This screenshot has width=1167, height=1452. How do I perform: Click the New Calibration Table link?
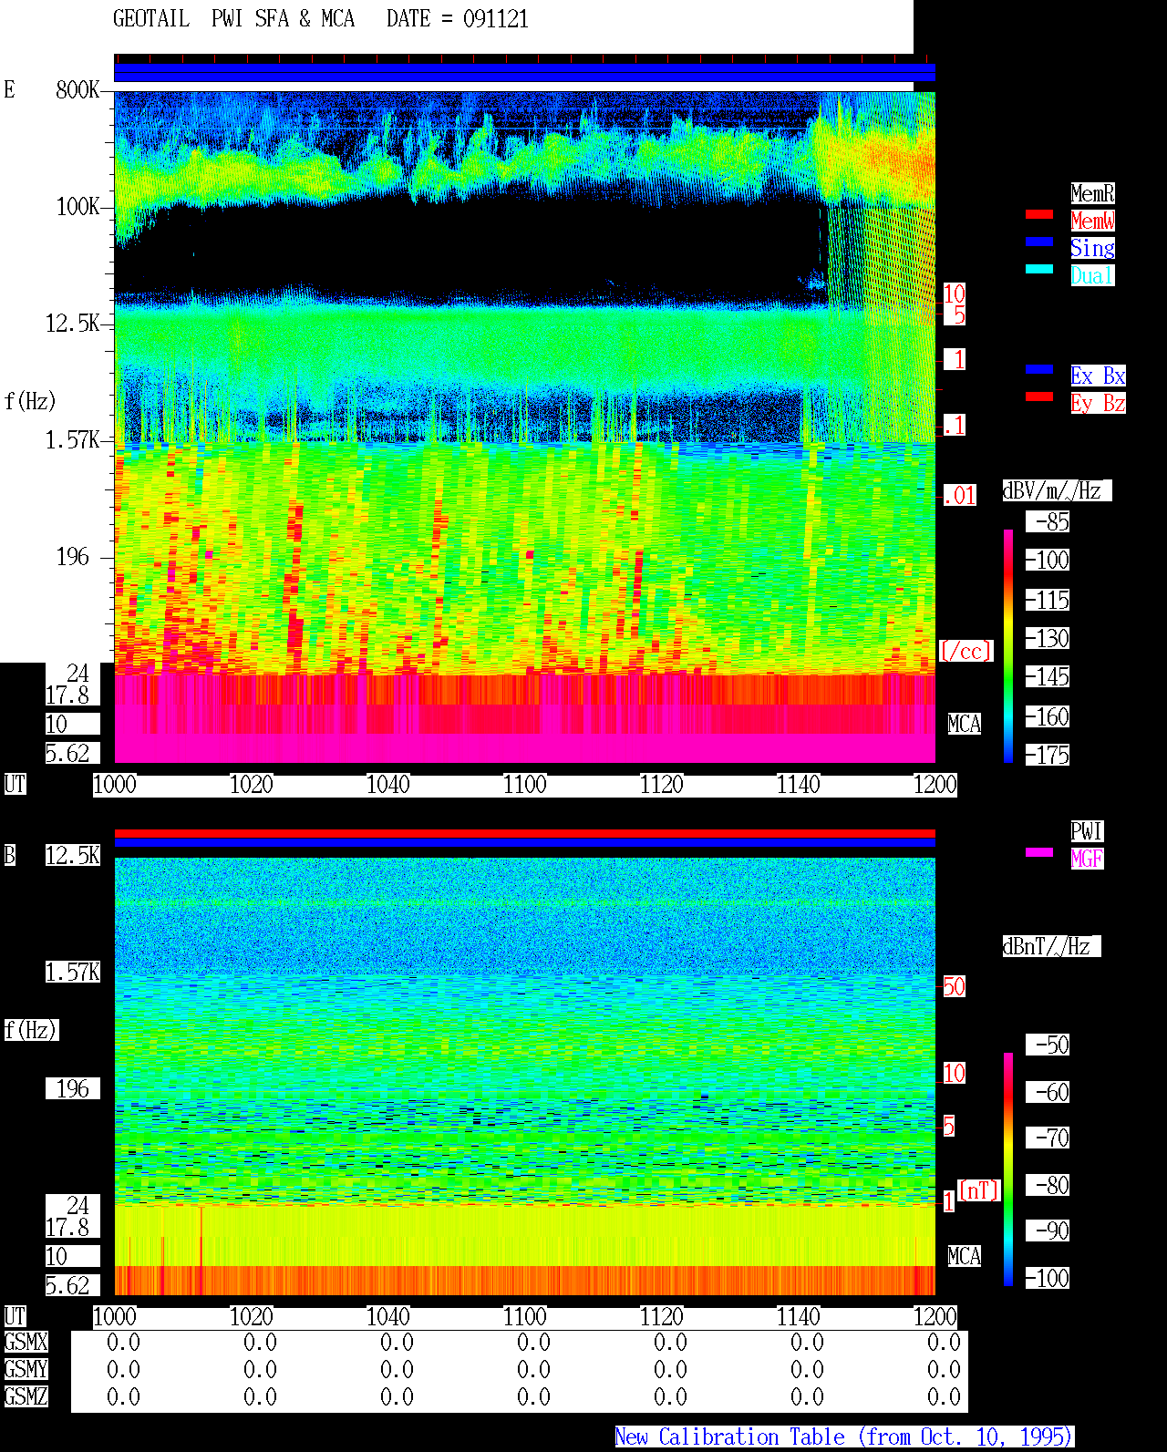844,1437
